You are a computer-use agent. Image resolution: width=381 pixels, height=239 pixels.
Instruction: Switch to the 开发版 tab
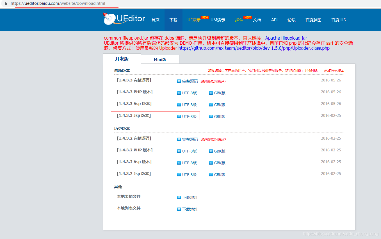(122, 59)
